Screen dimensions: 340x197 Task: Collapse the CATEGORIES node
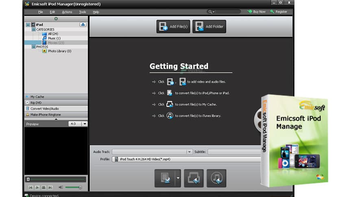pos(34,29)
